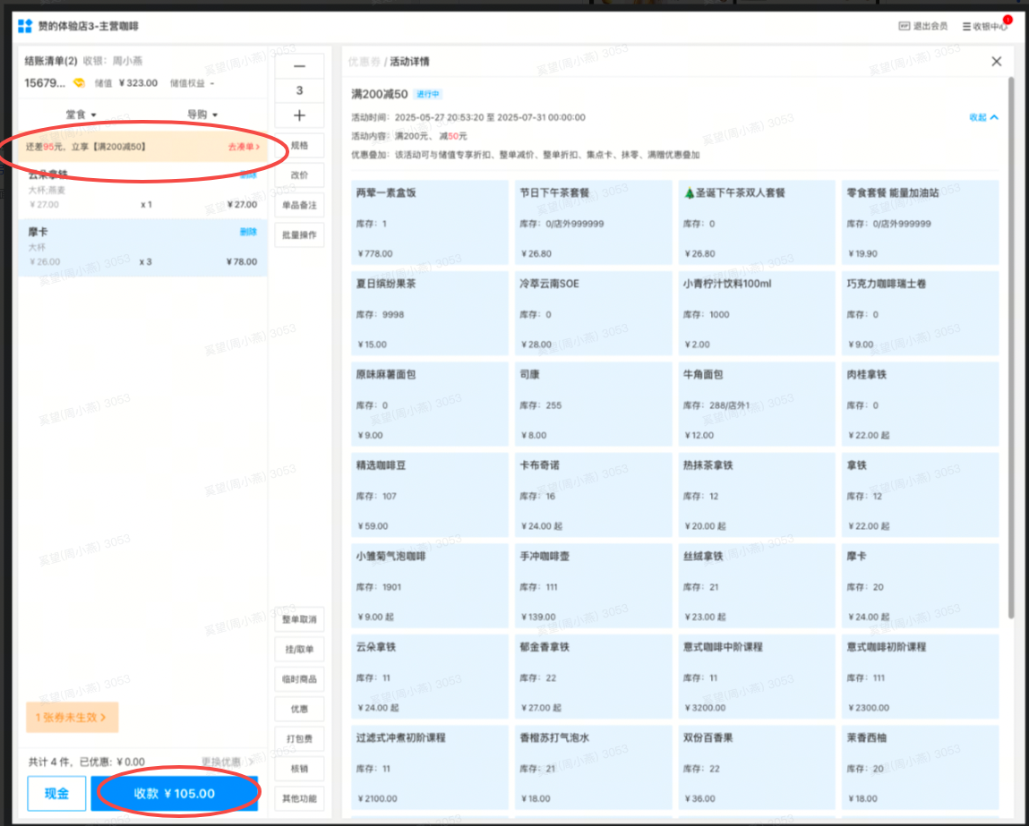The width and height of the screenshot is (1029, 826).
Task: Close the 活动详情 panel
Action: pyautogui.click(x=996, y=62)
